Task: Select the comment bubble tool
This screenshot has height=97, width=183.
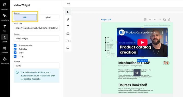Action: [x=68, y=48]
